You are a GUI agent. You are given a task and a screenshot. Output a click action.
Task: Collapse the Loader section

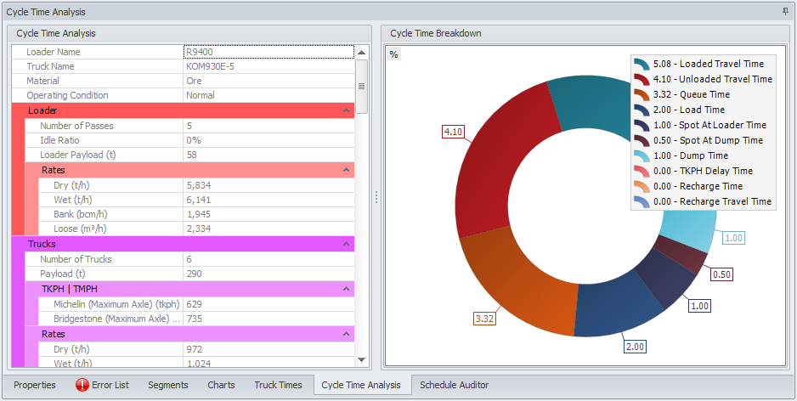click(x=346, y=110)
